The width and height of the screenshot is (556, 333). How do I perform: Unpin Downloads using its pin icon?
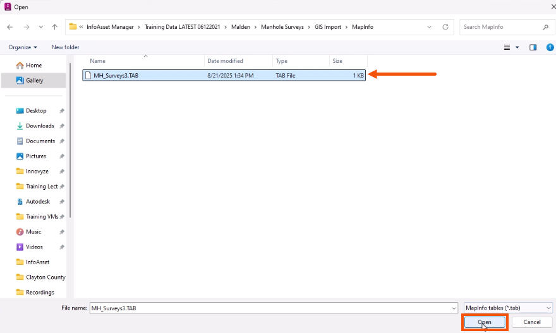point(62,126)
